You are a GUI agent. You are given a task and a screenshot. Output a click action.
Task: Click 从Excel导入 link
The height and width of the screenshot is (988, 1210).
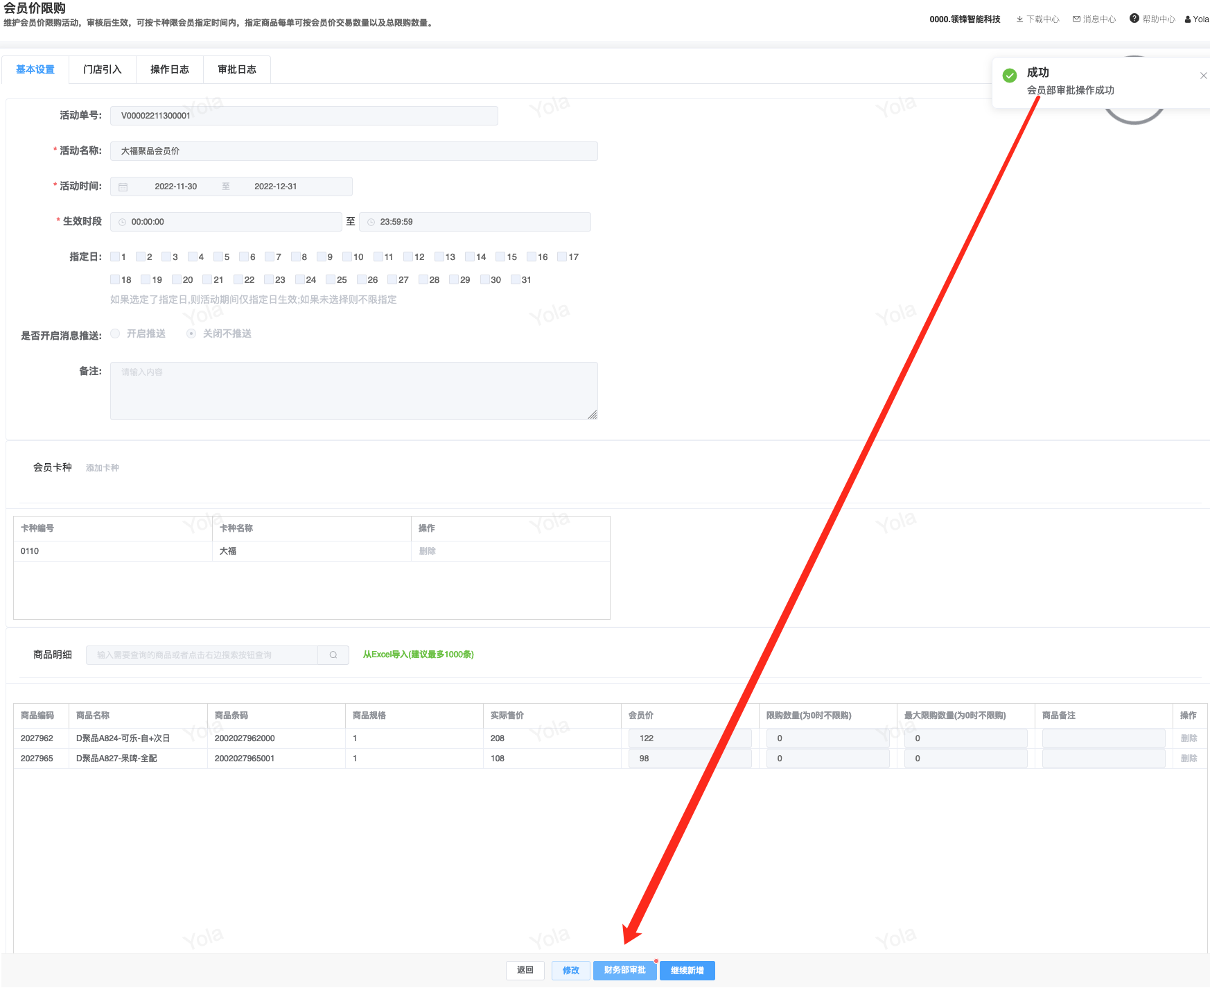(419, 655)
